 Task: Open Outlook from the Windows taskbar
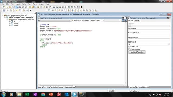point(66,95)
